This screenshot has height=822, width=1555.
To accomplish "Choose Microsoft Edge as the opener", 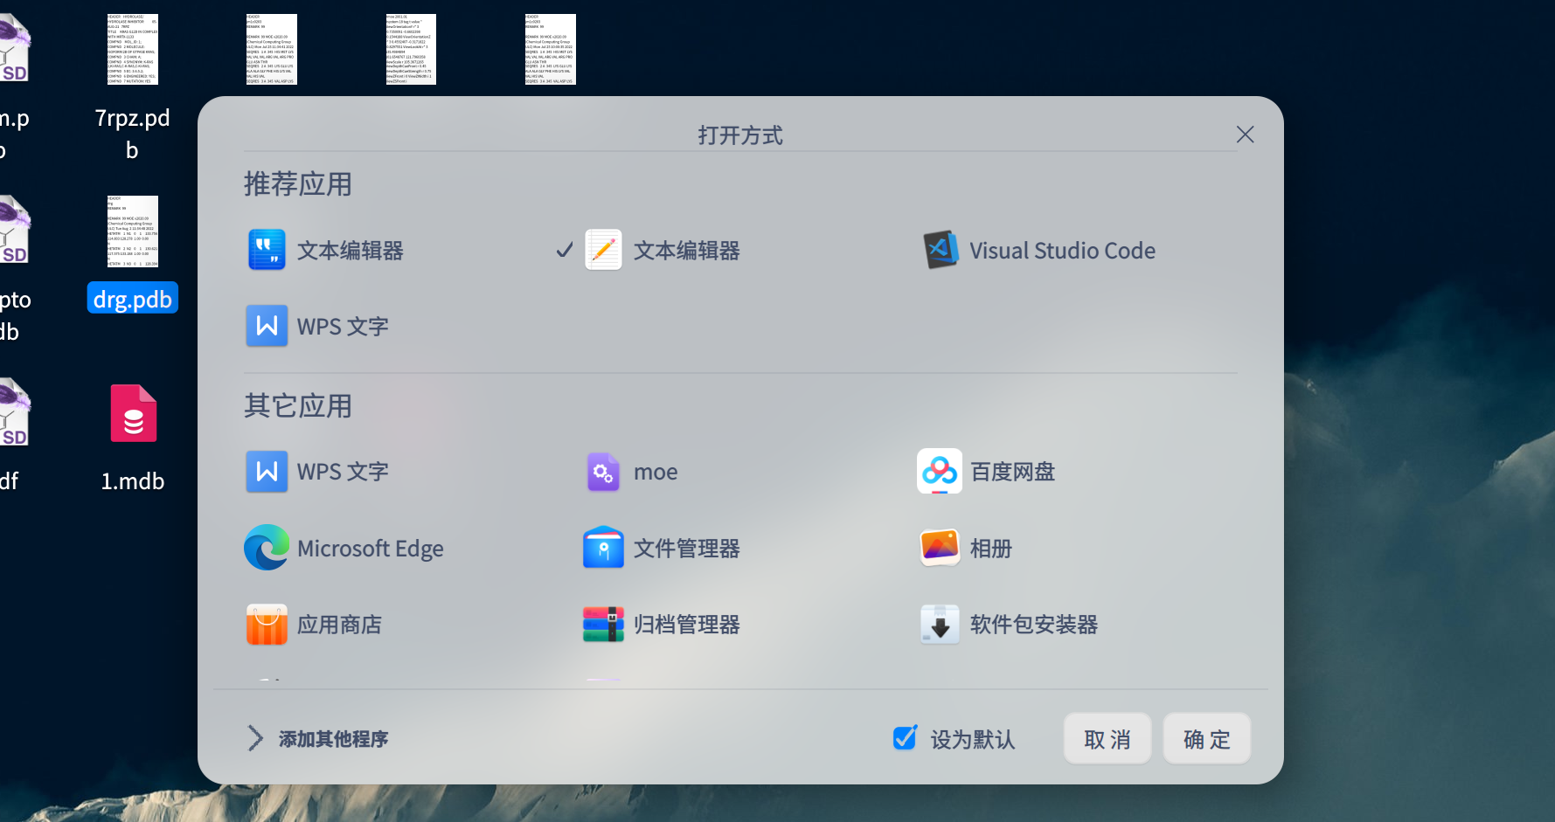I will coord(344,548).
